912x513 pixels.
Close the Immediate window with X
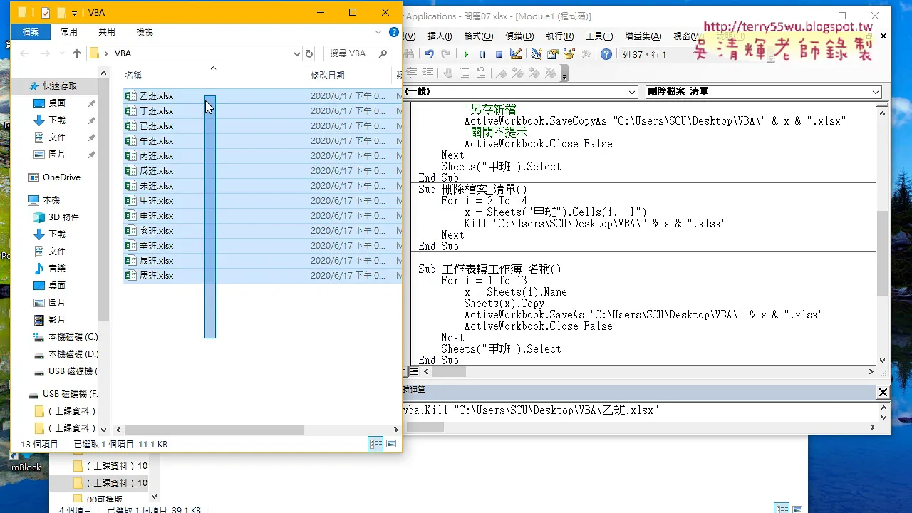pyautogui.click(x=883, y=392)
